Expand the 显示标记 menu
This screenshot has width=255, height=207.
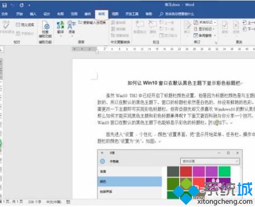point(204,29)
